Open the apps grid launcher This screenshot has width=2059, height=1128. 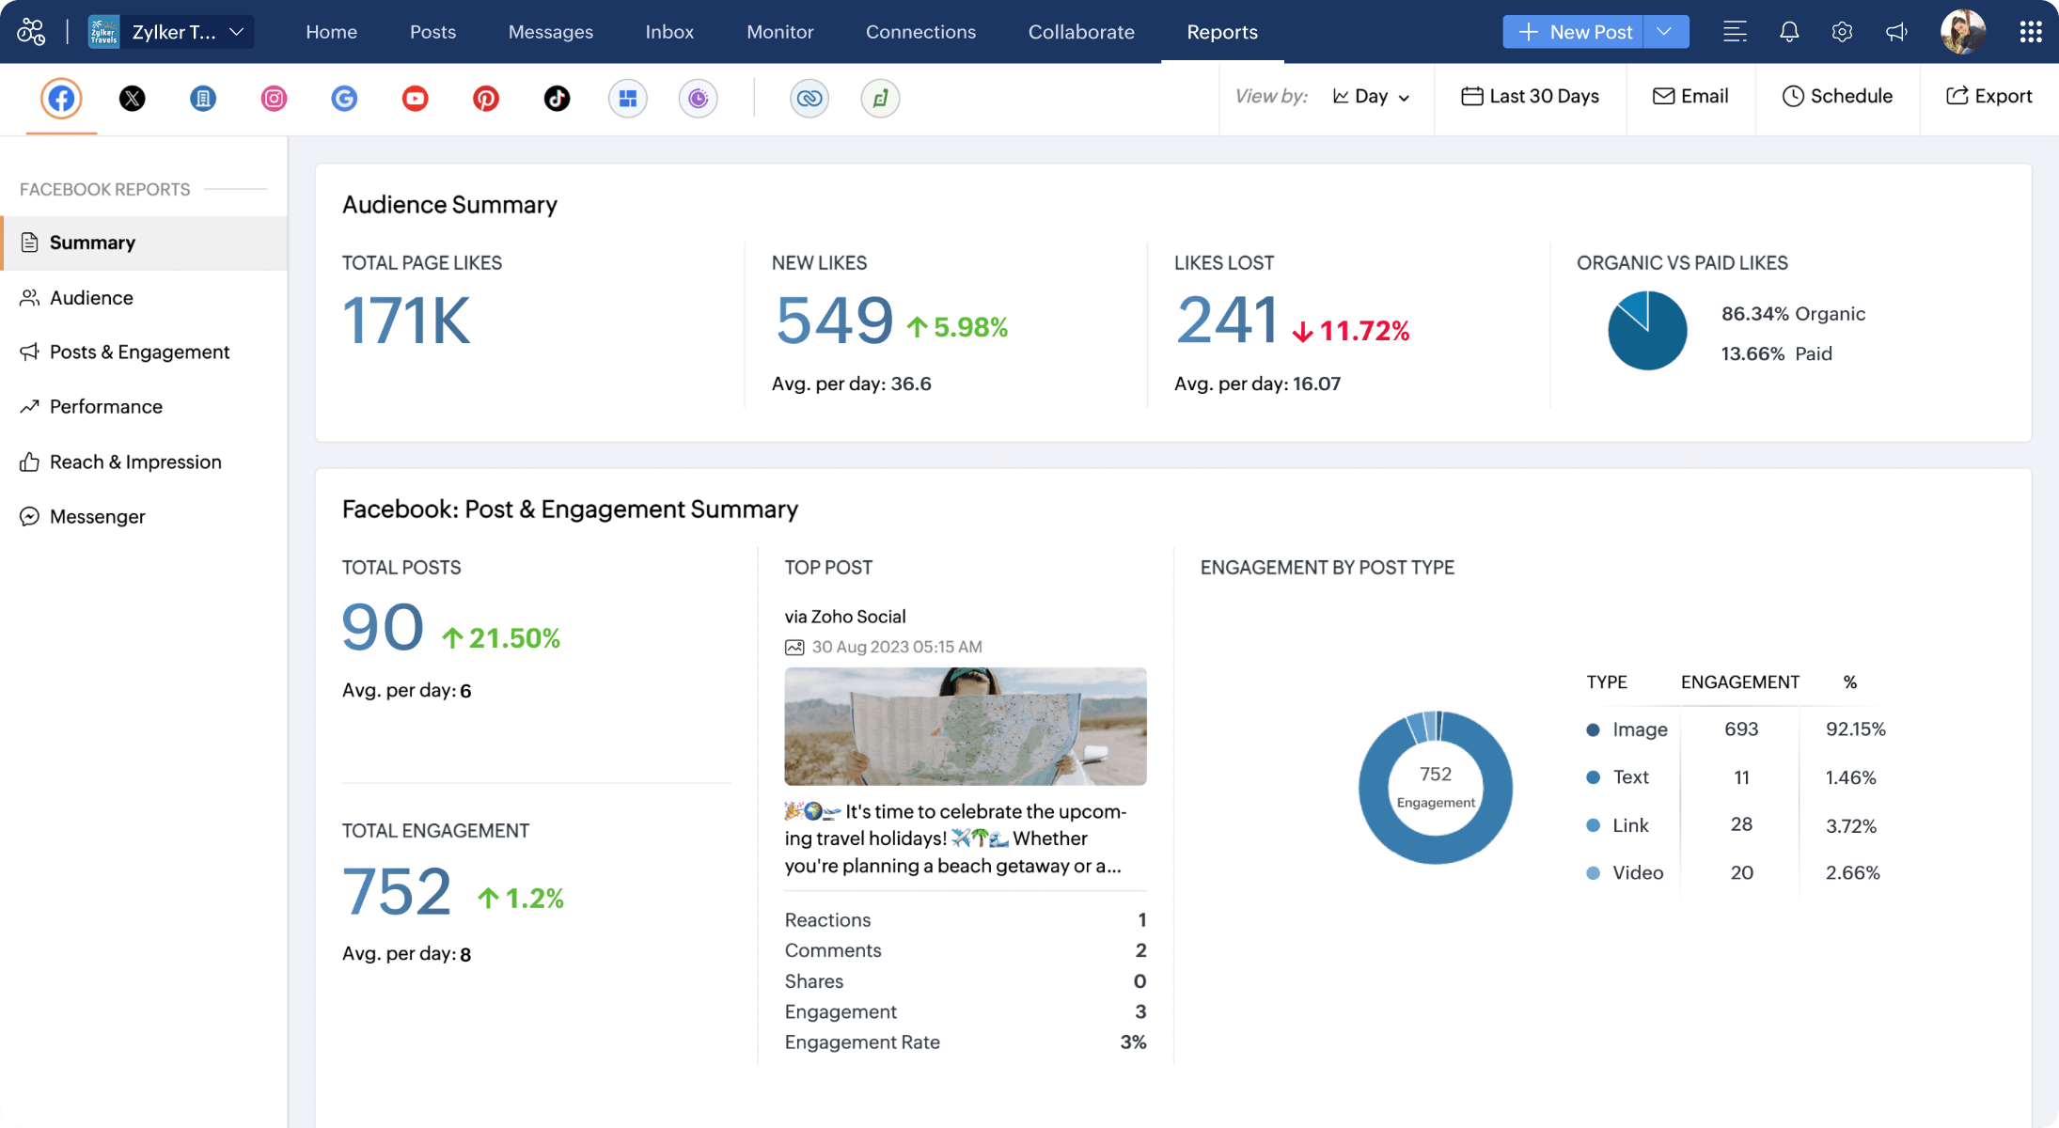(x=2030, y=32)
